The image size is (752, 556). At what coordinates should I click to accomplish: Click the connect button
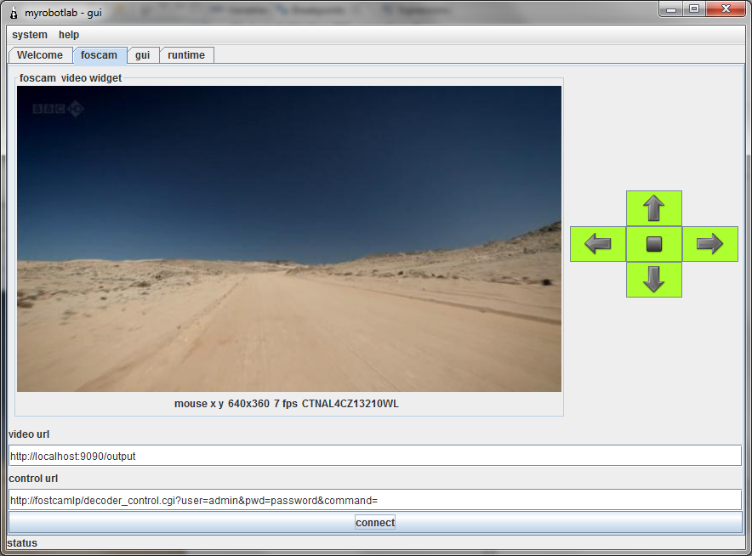point(375,523)
